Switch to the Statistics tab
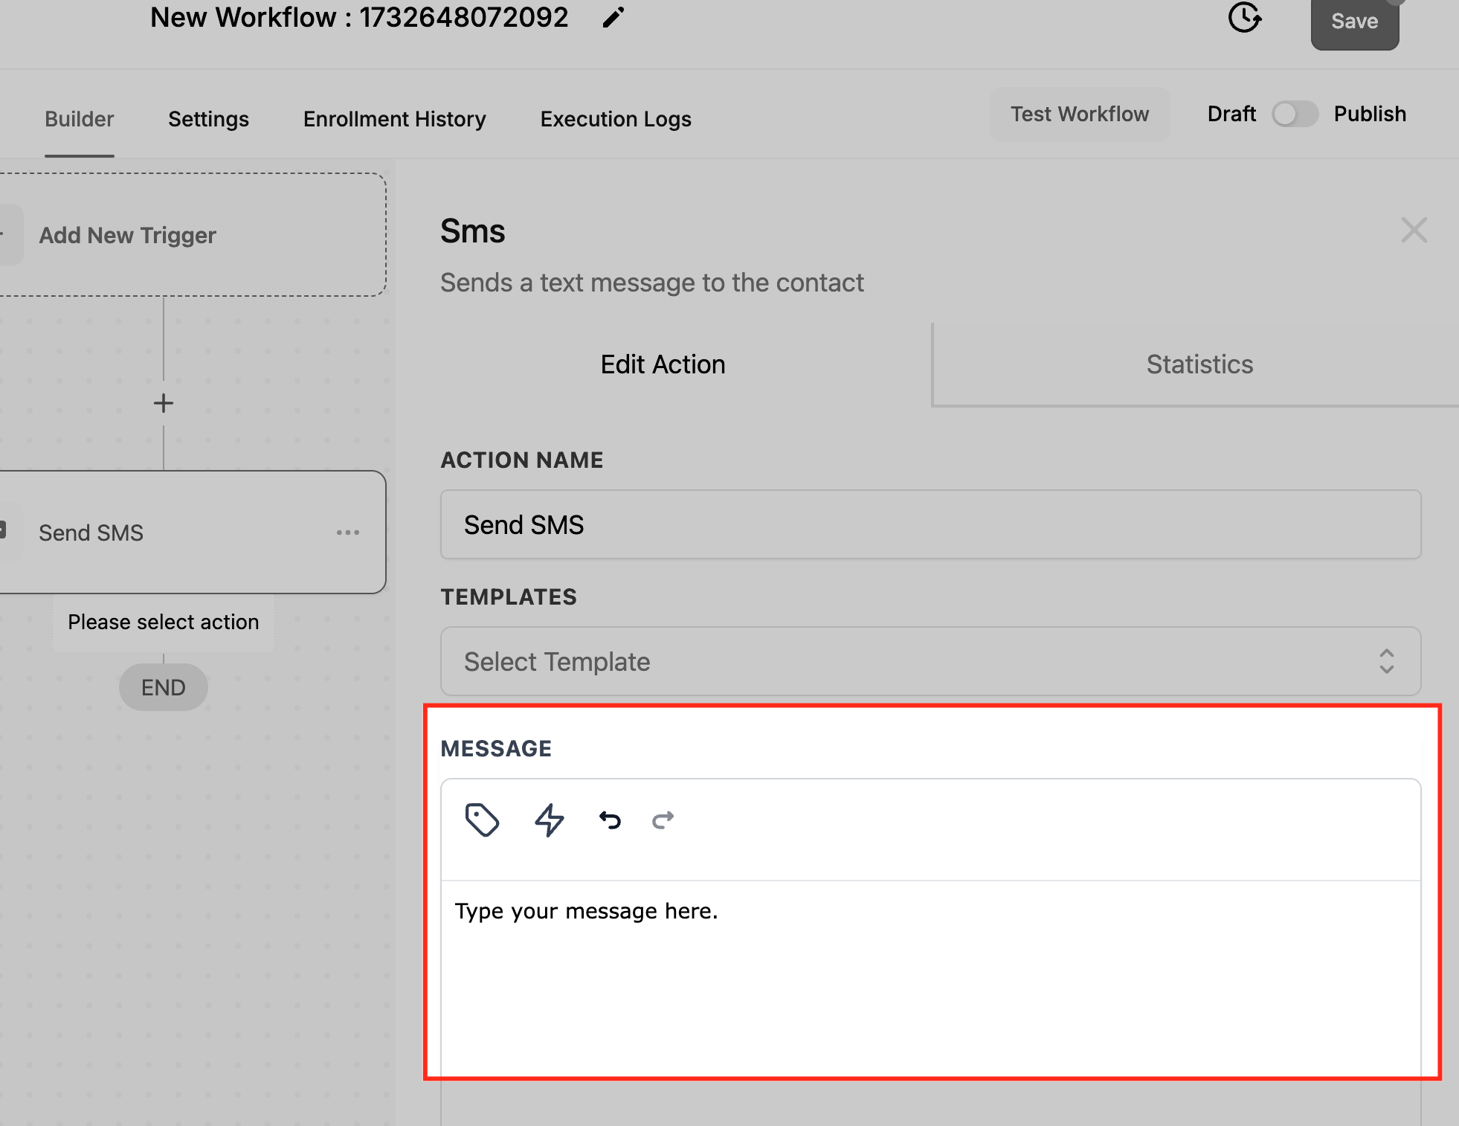Image resolution: width=1459 pixels, height=1126 pixels. (1198, 364)
